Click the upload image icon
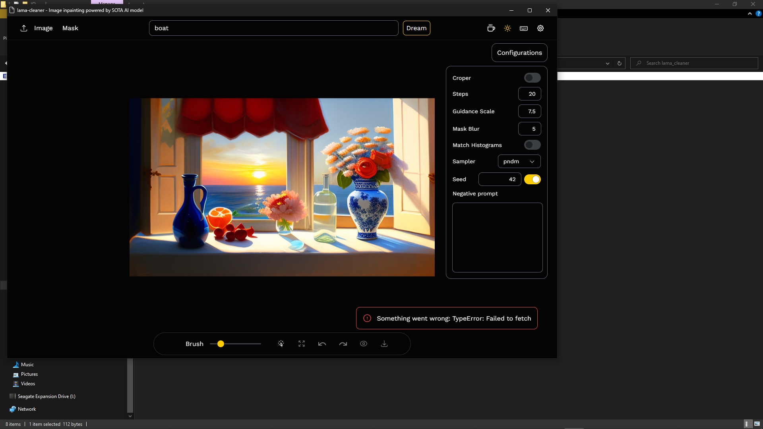 (x=24, y=28)
